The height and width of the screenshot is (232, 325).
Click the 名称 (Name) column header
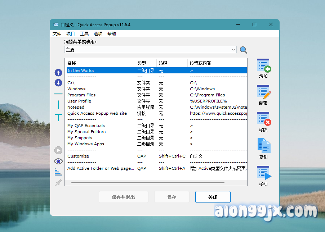pyautogui.click(x=72, y=63)
